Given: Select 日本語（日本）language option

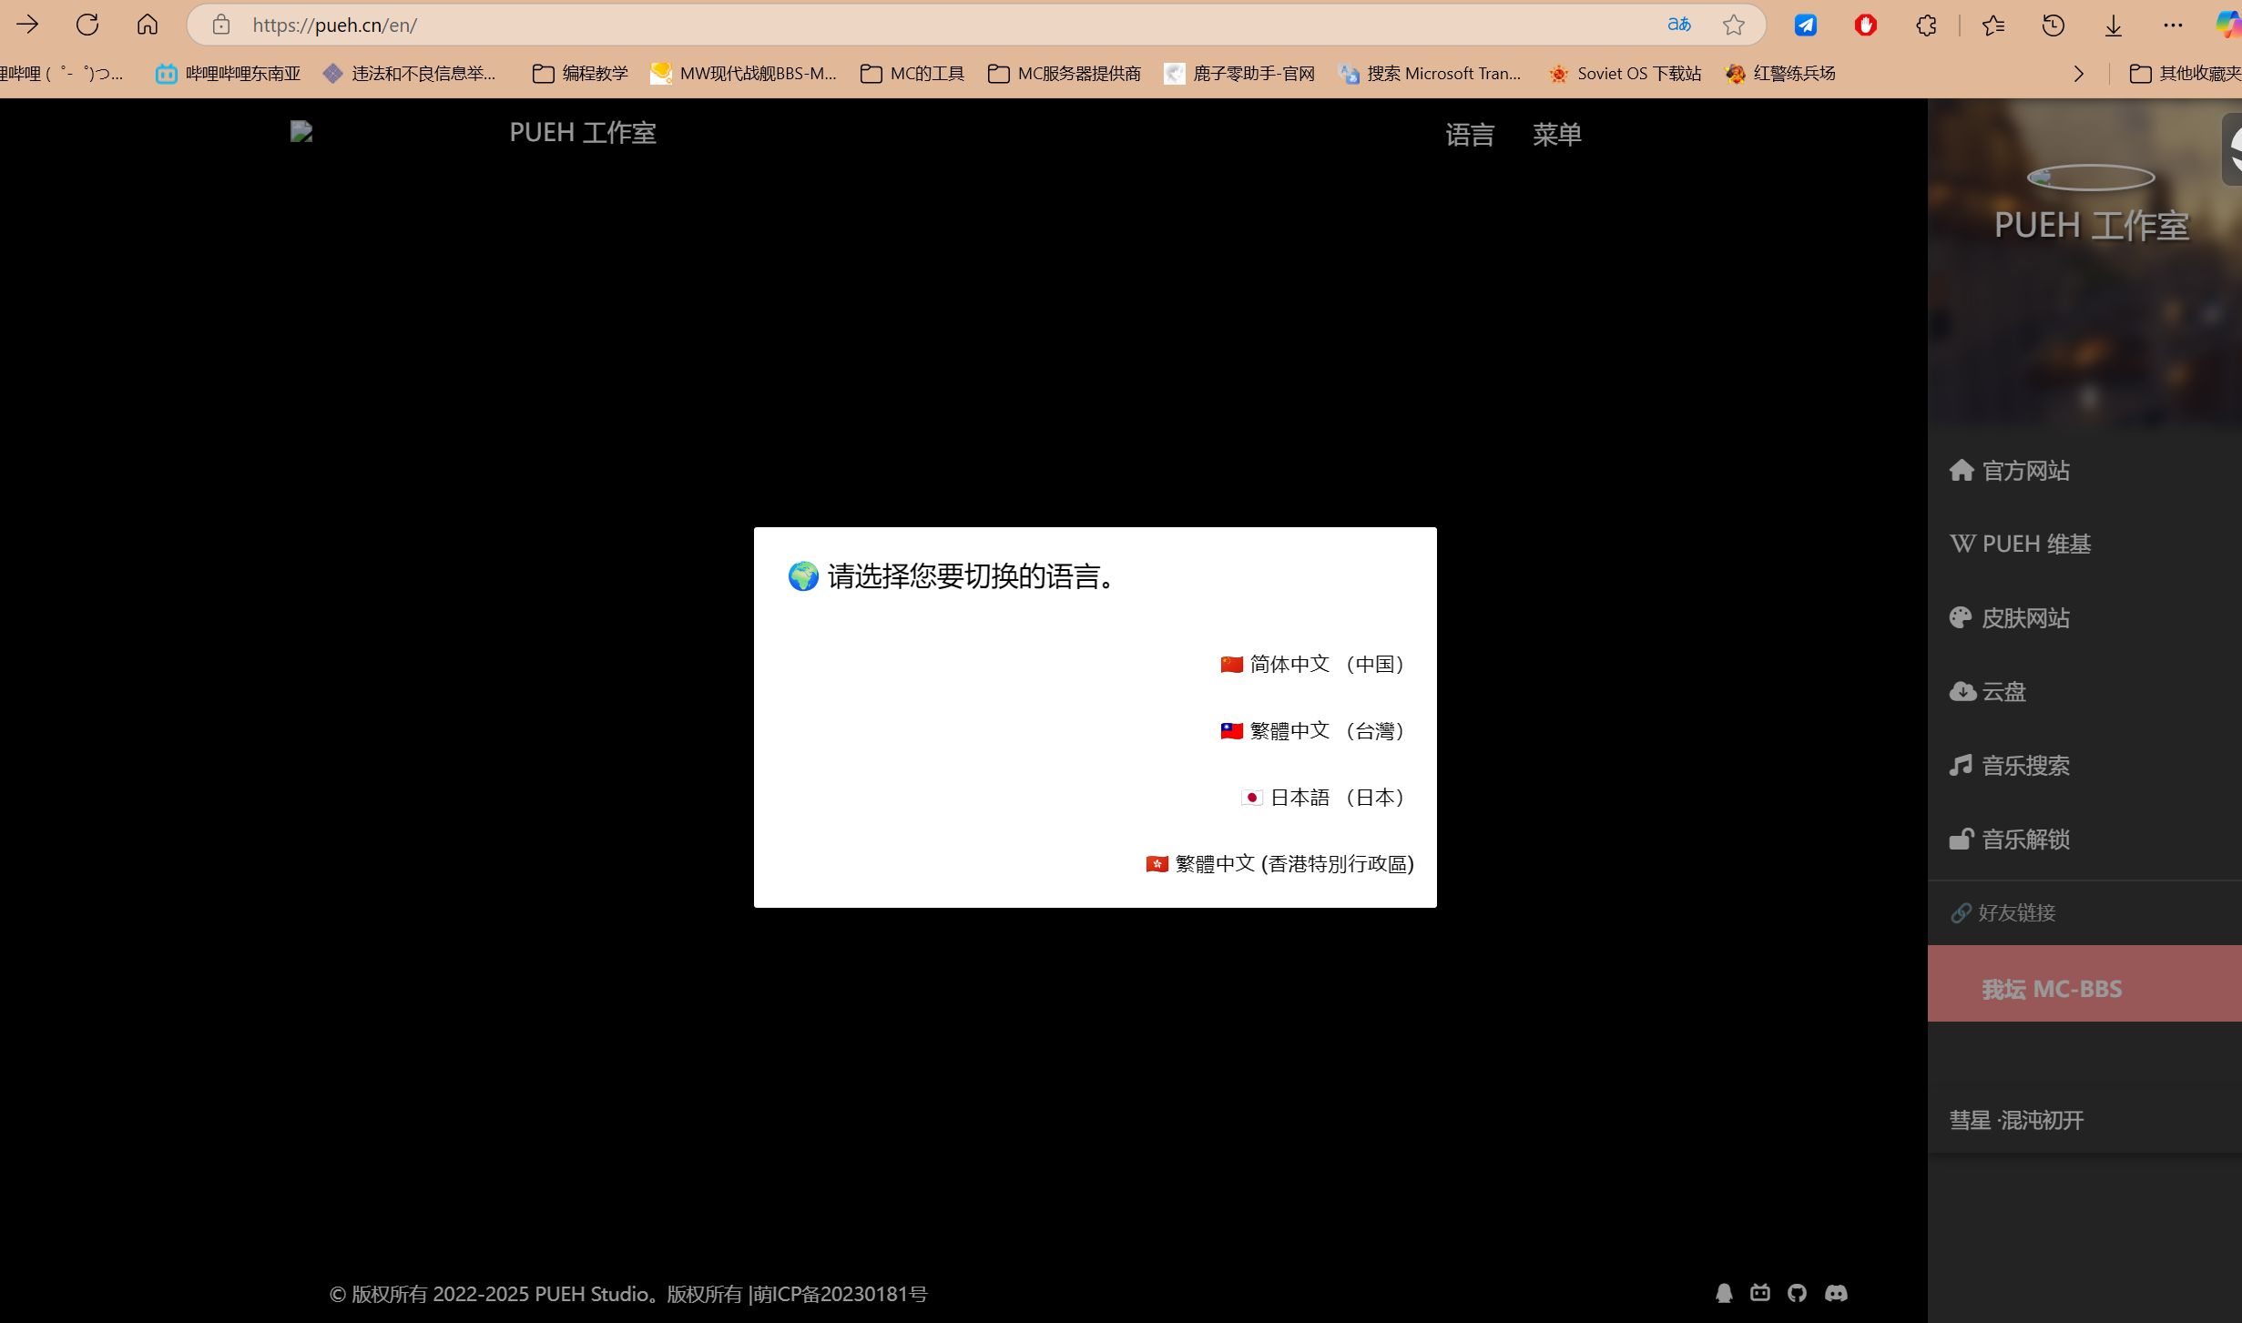Looking at the screenshot, I should coord(1324,798).
